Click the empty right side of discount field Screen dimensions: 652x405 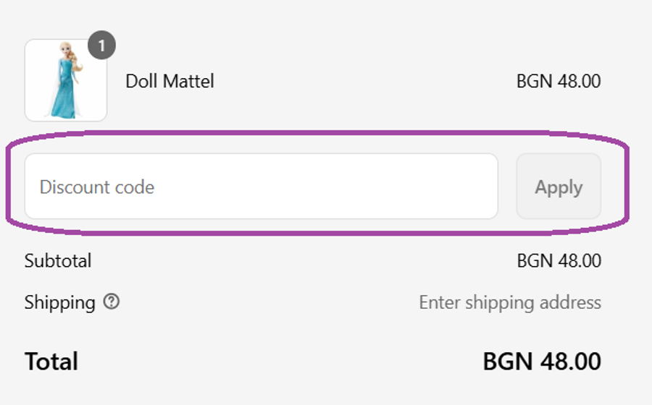420,187
